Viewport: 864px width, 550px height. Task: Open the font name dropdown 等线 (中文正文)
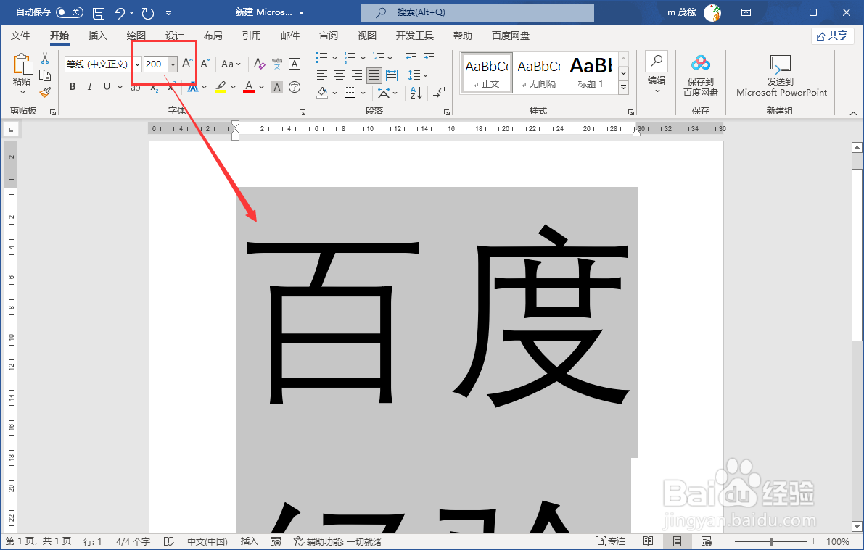[137, 64]
